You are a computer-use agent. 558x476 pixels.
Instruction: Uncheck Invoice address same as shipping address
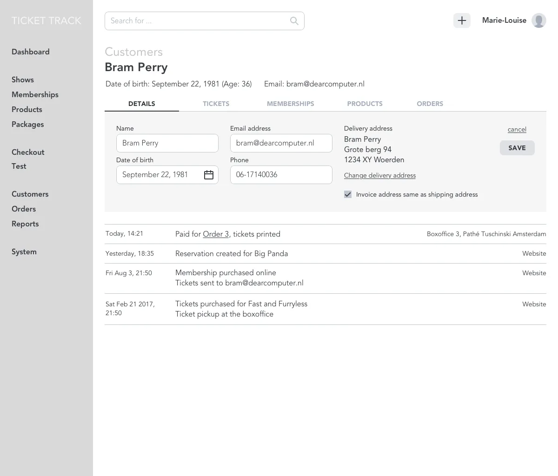click(348, 194)
